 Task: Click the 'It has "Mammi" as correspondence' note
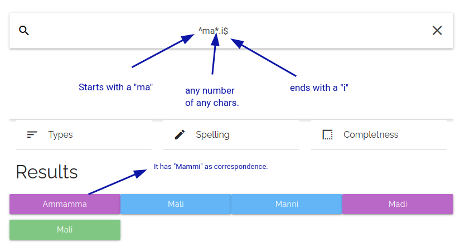tap(211, 166)
